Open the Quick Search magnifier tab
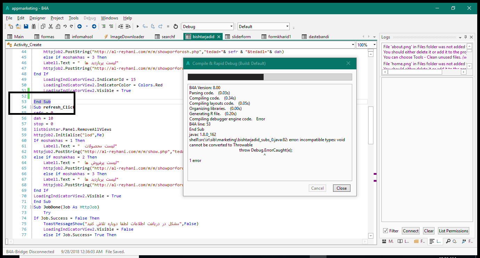Screen dimensions: 480x258 [x=450, y=241]
